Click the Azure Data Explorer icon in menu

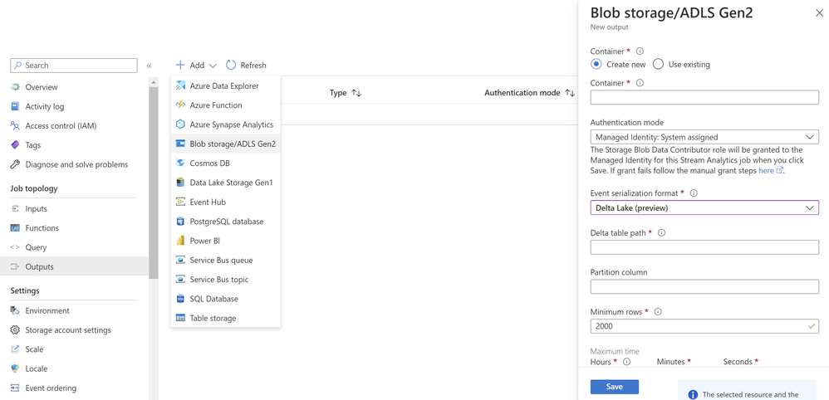181,85
